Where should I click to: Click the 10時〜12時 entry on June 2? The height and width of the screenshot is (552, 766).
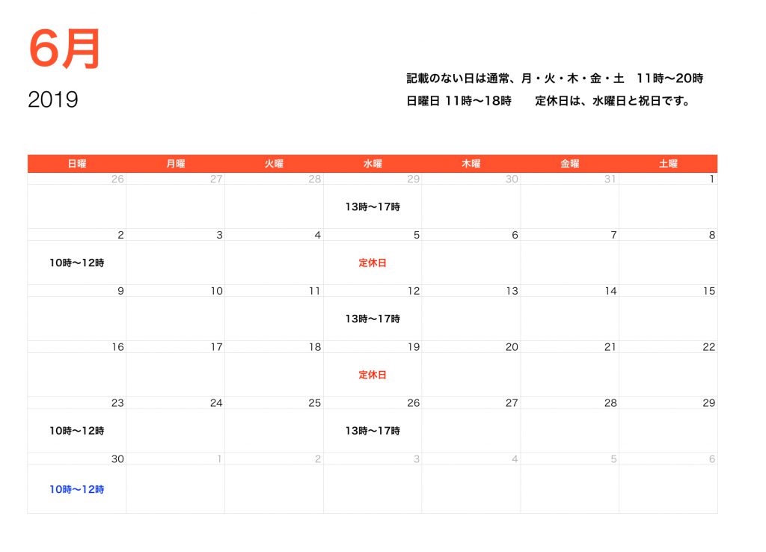pos(77,263)
